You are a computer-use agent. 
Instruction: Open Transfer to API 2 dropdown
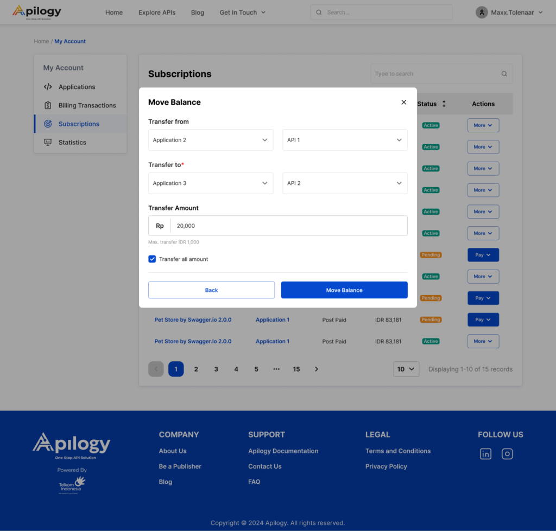(x=345, y=183)
